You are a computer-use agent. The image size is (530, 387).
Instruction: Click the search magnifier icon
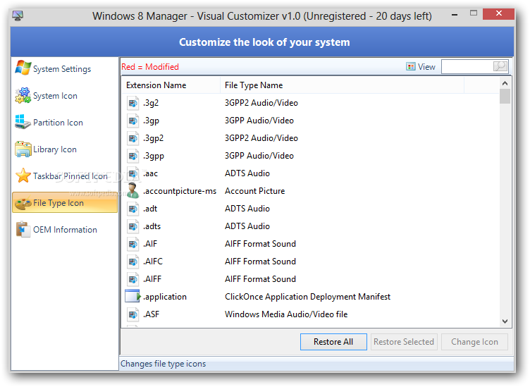click(x=500, y=66)
